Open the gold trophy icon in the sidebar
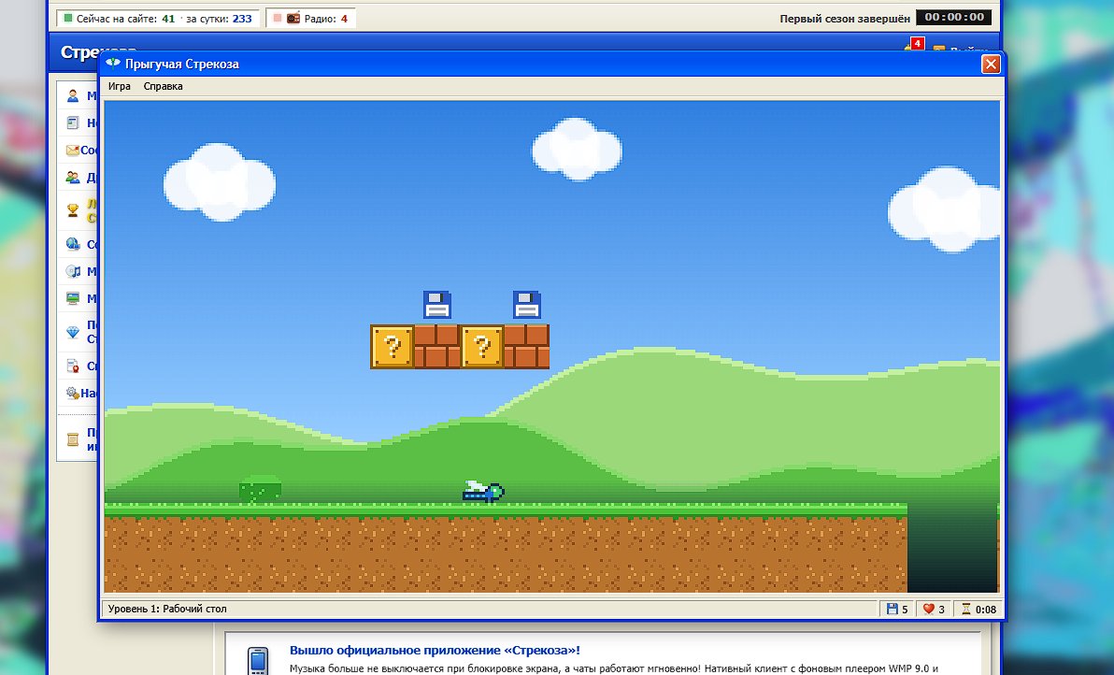 pos(73,210)
